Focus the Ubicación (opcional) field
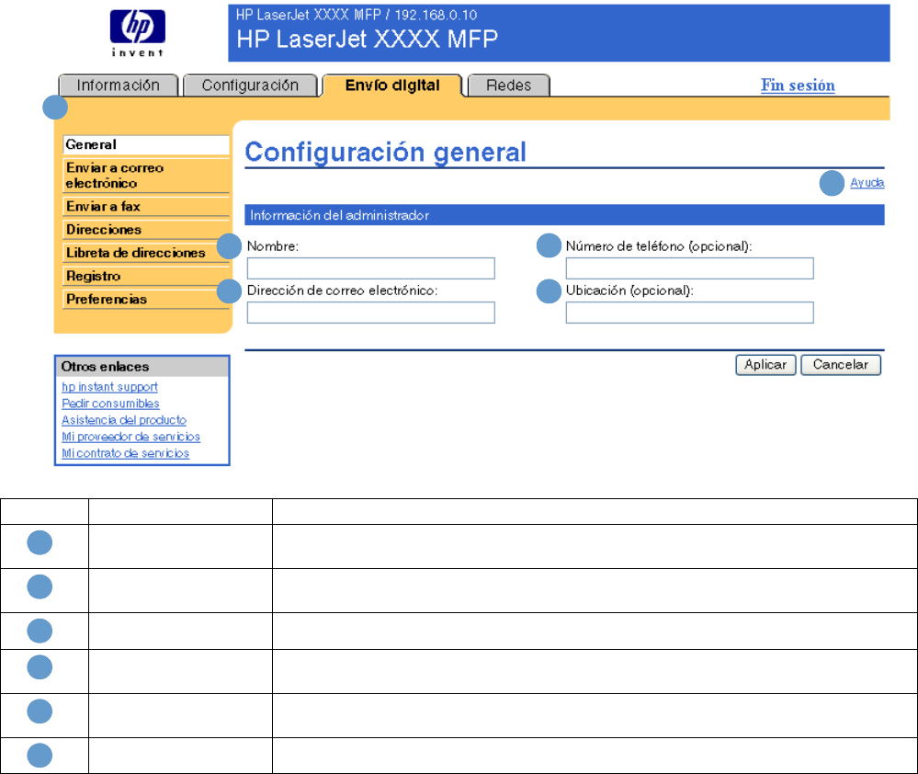The image size is (918, 774). coord(690,313)
